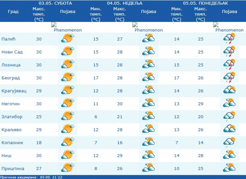This screenshot has width=246, height=179.
Task: Click Zlatibor's Monday rain shower icon
Action: coord(229,117)
